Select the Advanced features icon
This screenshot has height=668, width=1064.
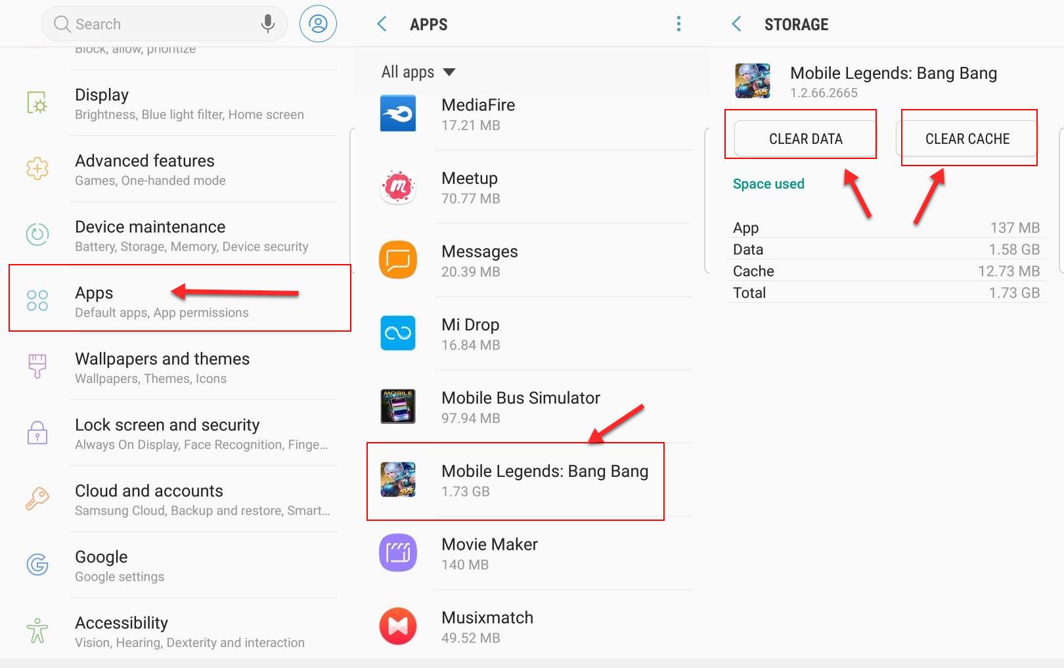click(37, 169)
